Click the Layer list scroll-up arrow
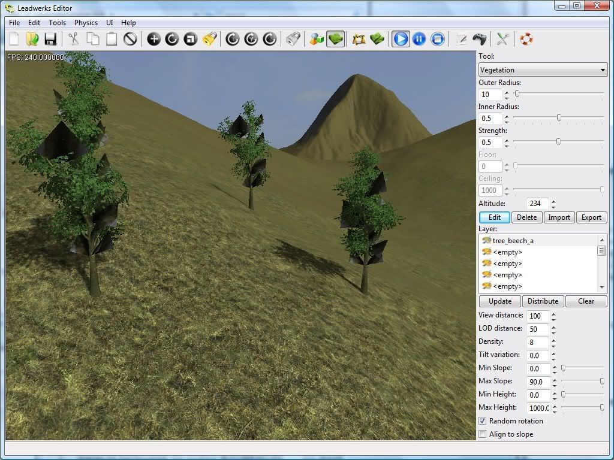 (602, 240)
